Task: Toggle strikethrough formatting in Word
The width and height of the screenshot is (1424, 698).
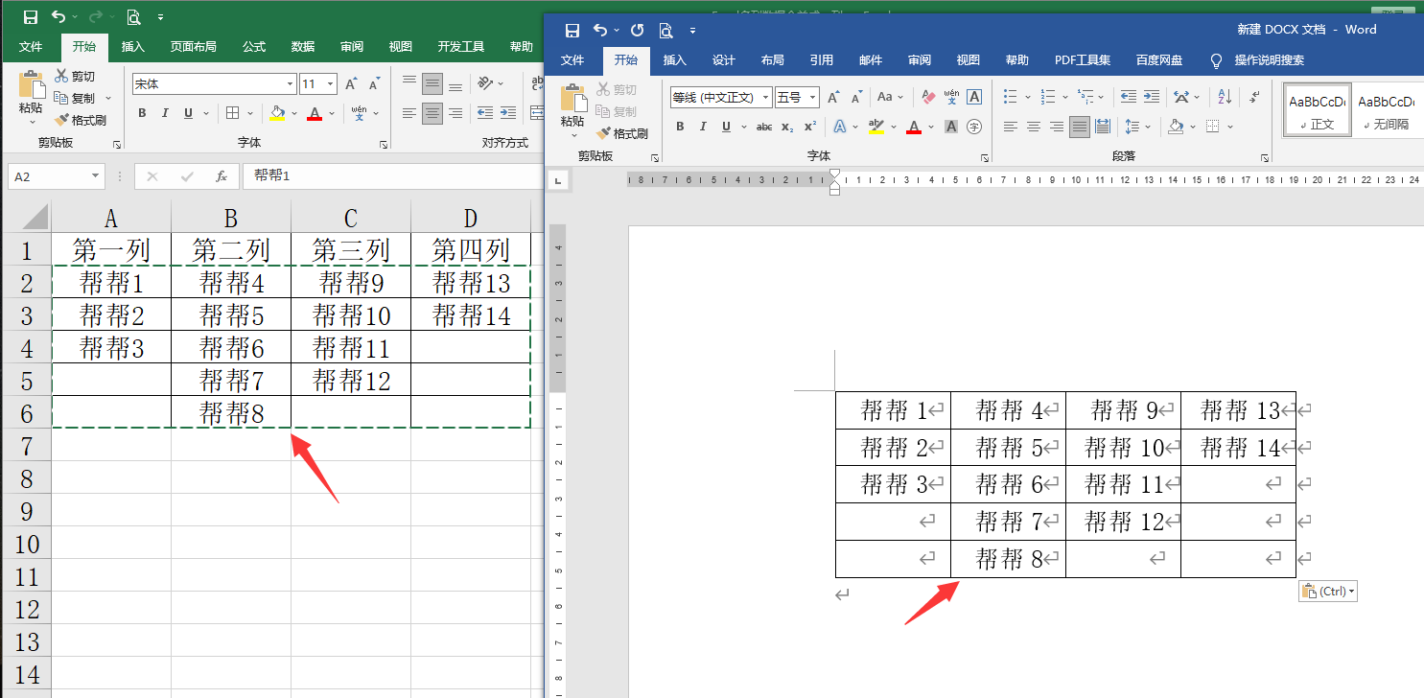Action: pos(764,127)
